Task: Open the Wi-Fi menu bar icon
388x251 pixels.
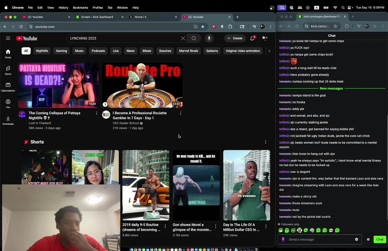Action: coord(335,8)
